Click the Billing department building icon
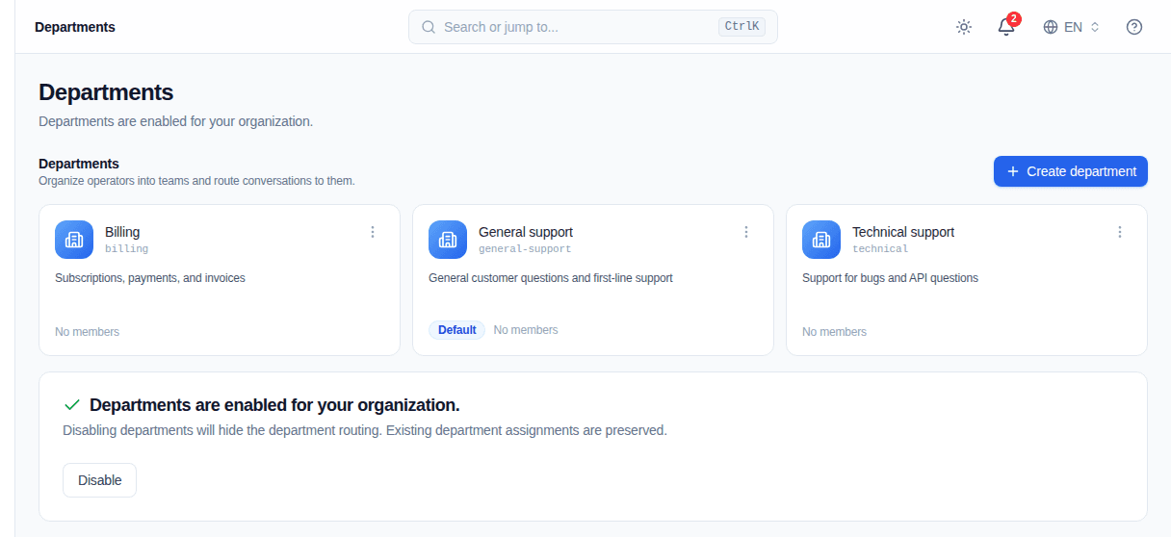The image size is (1171, 537). click(x=74, y=240)
